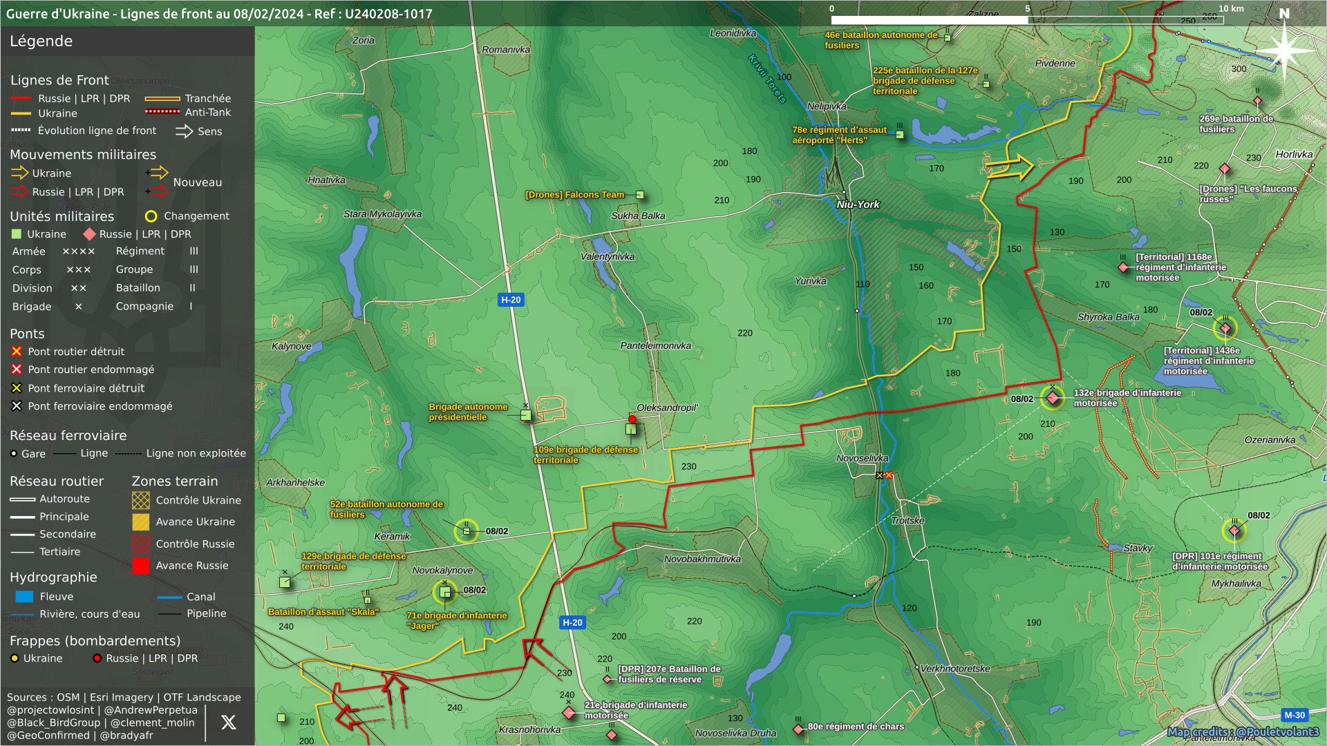Click the Avance Russie red swatch

coord(141,565)
